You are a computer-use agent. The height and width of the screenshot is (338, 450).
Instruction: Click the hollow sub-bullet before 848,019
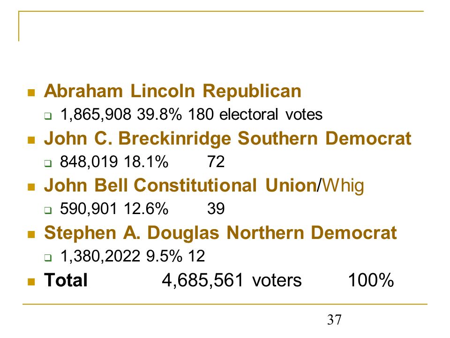tap(48, 163)
